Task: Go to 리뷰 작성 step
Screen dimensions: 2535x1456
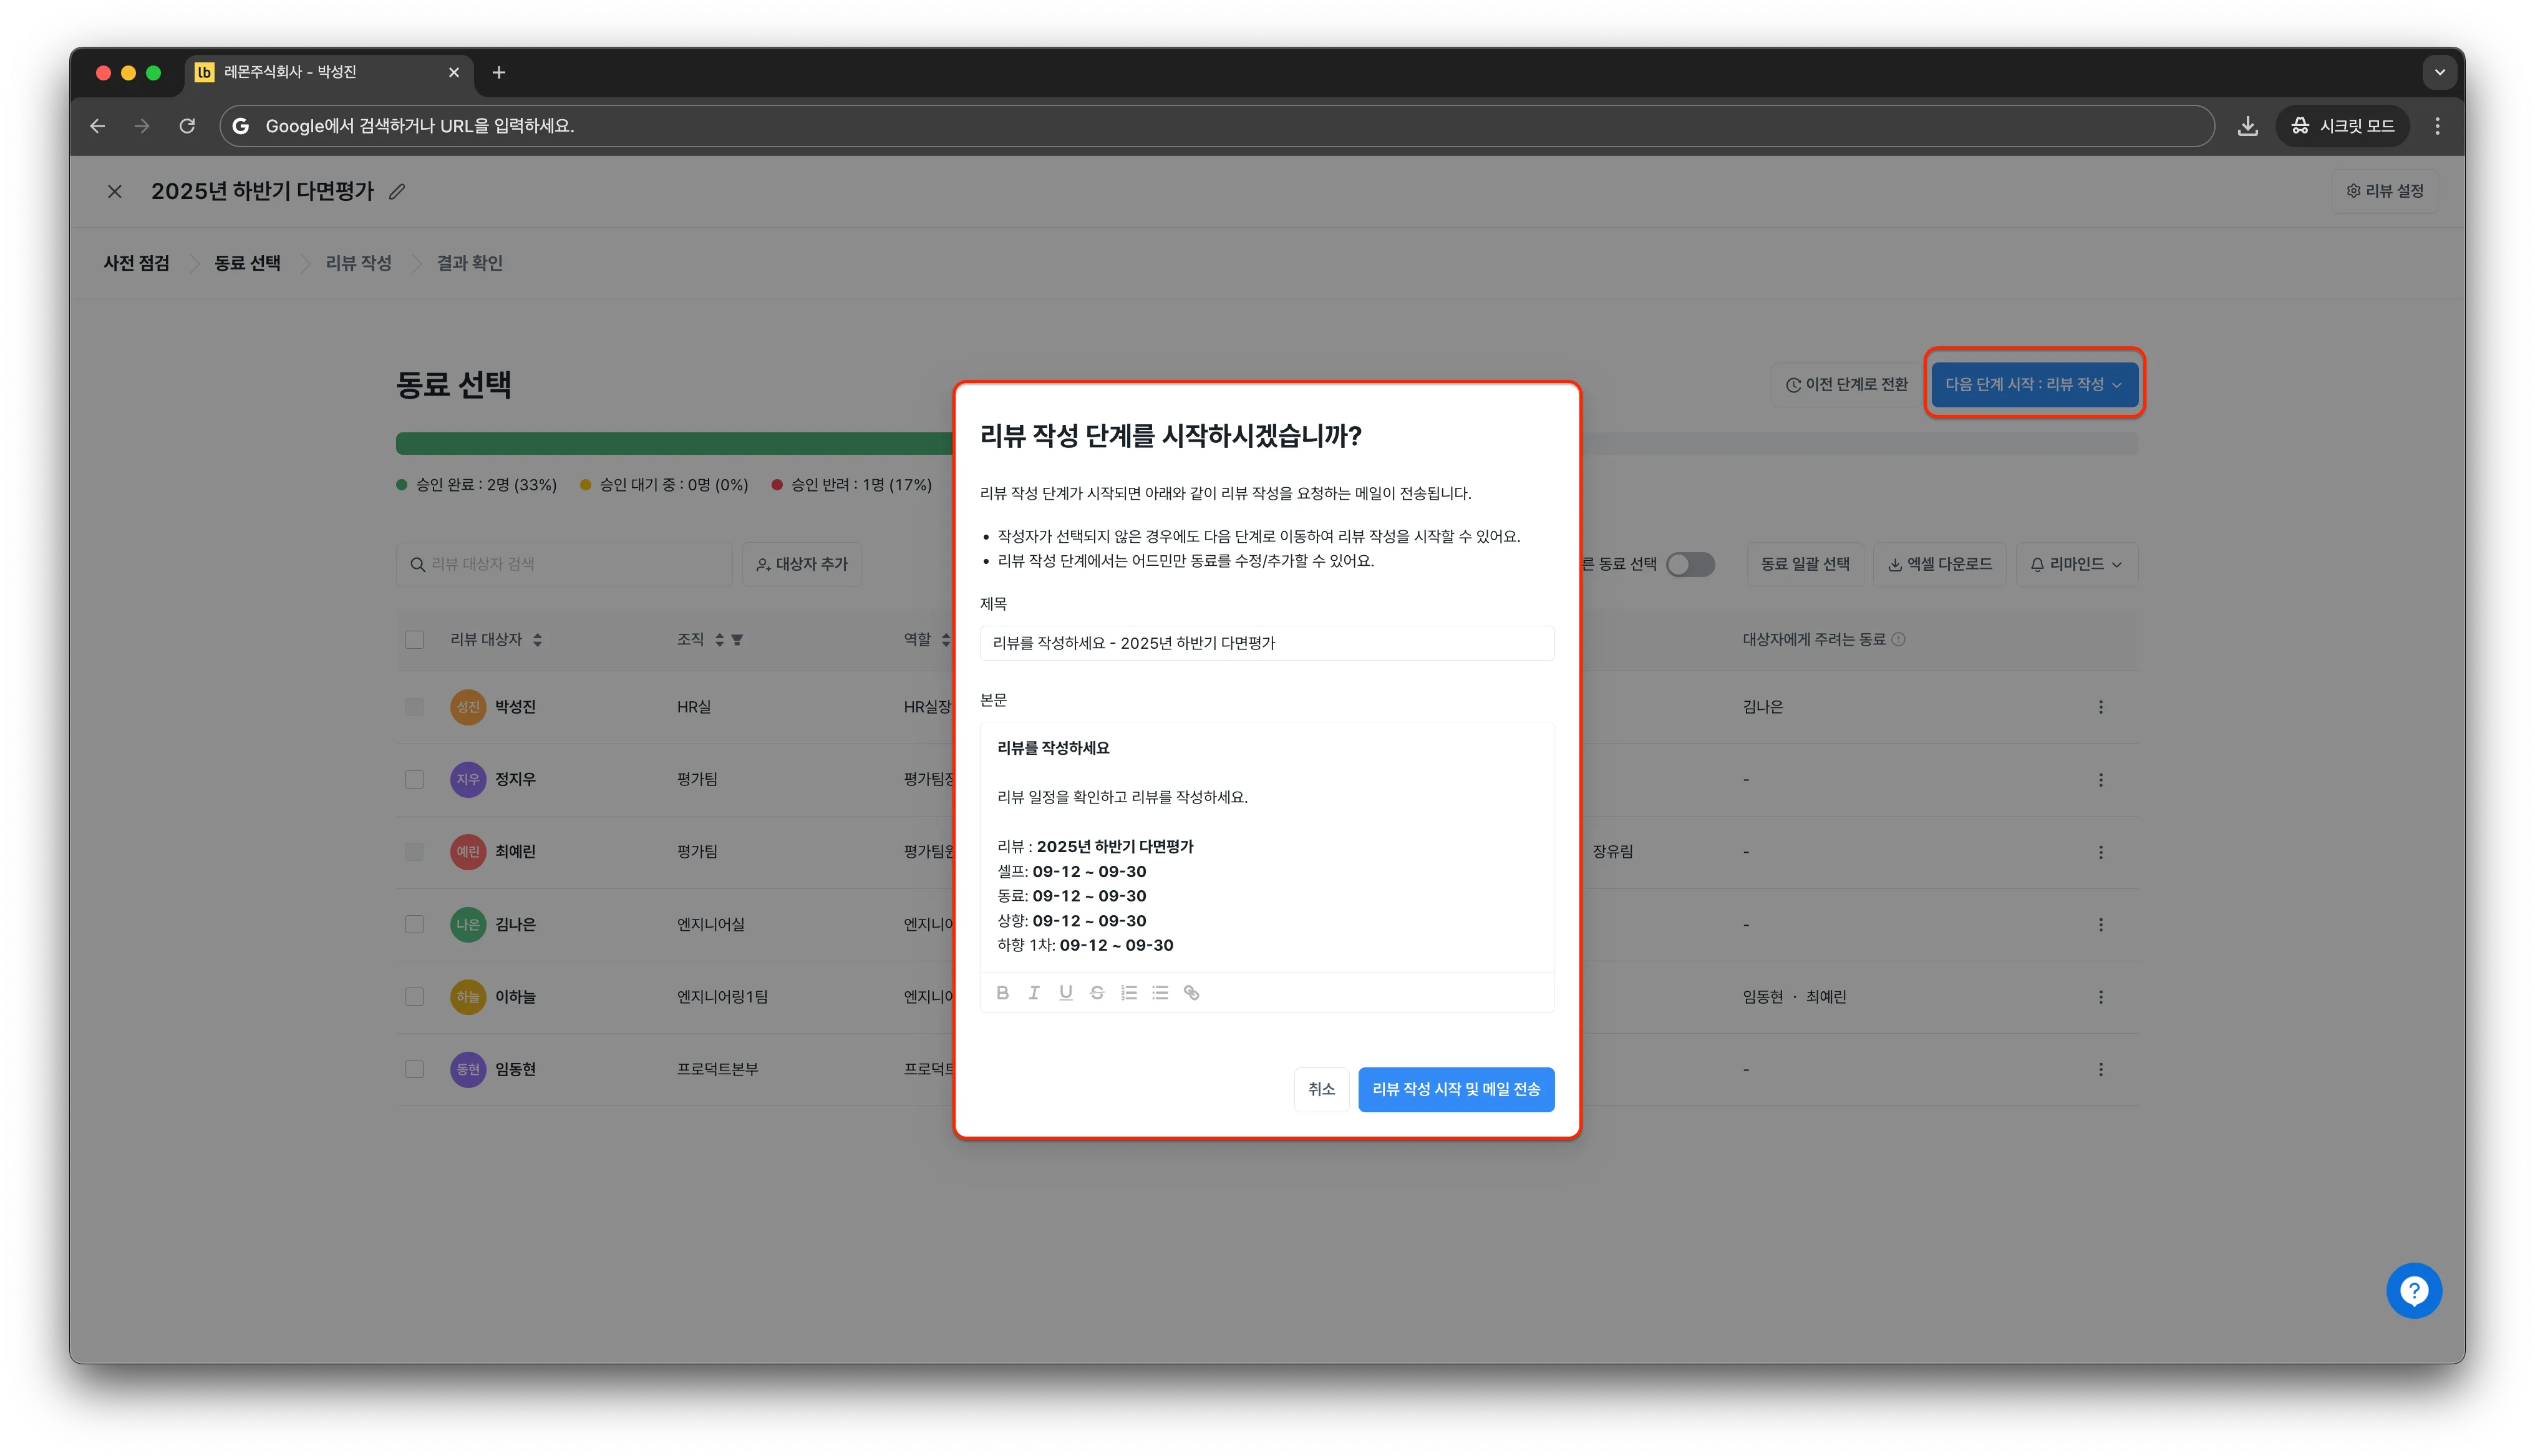Action: pyautogui.click(x=359, y=263)
